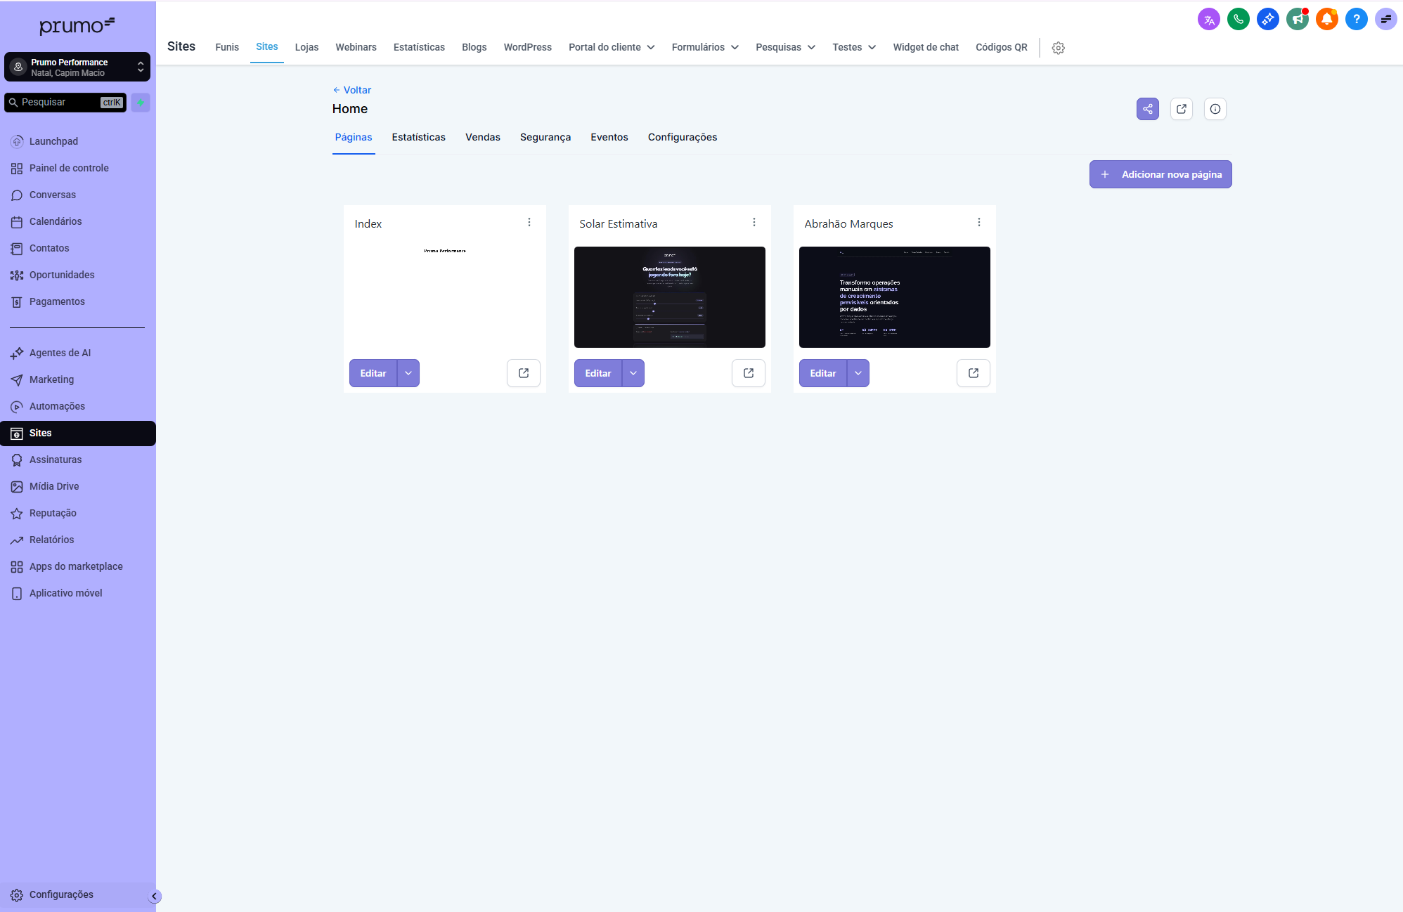Viewport: 1403px width, 912px height.
Task: Open the Solar Estimativa page thumbnail
Action: pyautogui.click(x=669, y=297)
